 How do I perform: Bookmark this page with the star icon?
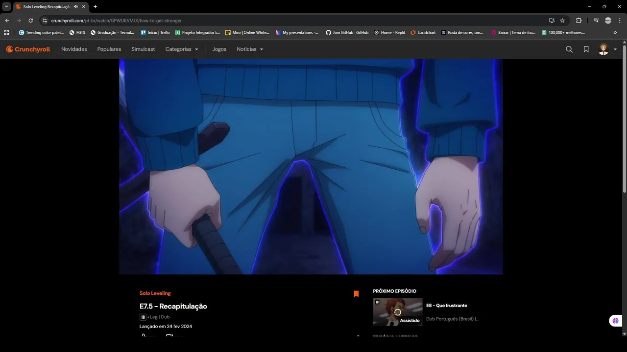tap(562, 21)
